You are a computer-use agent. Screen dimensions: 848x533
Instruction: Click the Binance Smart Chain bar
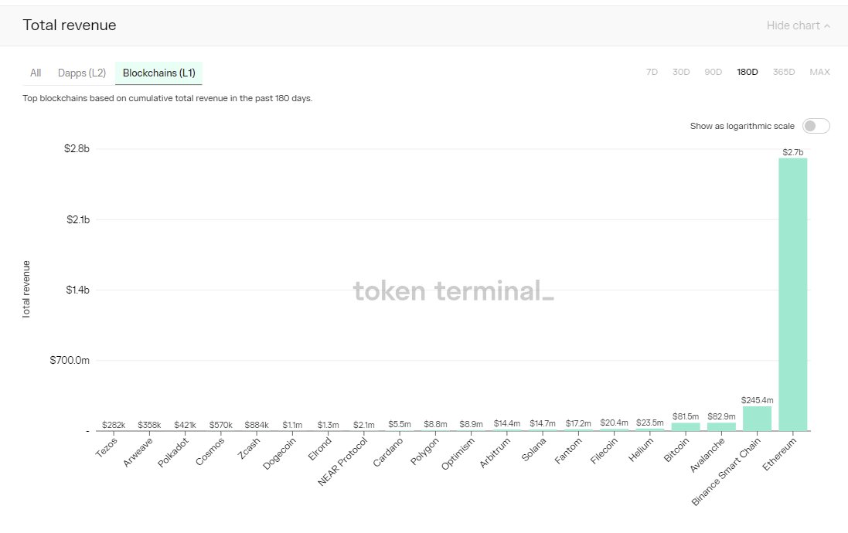(x=757, y=419)
